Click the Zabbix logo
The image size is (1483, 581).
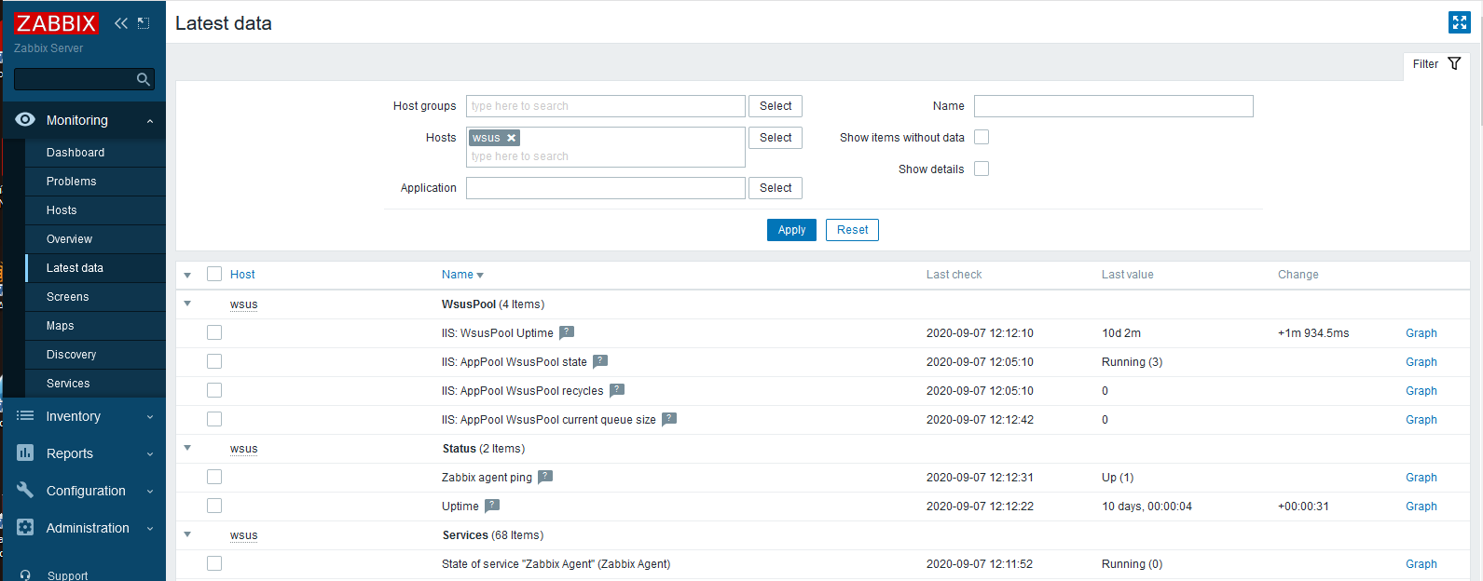click(56, 23)
